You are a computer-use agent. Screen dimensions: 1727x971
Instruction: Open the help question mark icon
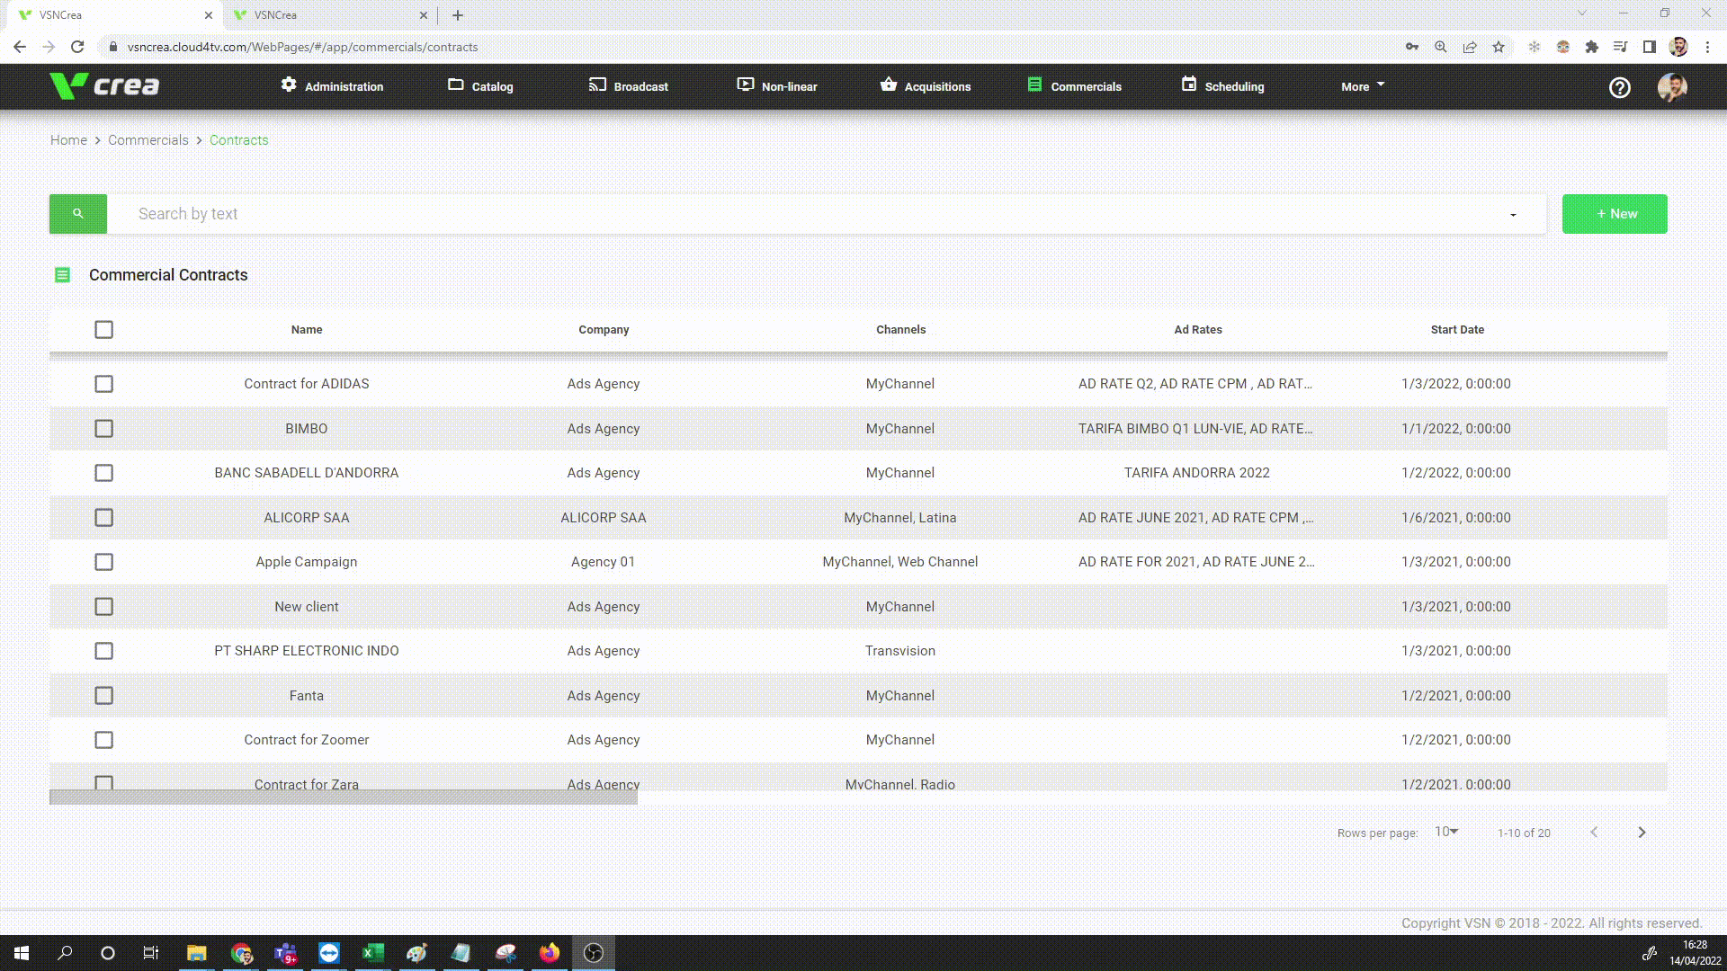pos(1620,87)
